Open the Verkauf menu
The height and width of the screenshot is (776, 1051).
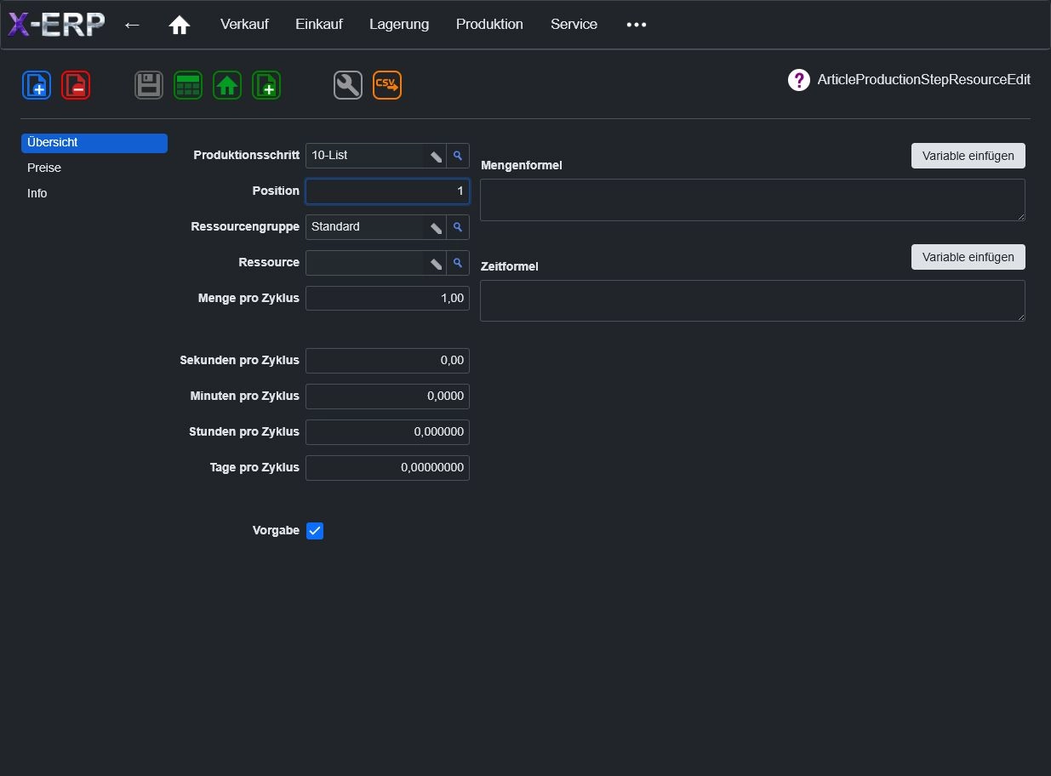click(x=244, y=25)
